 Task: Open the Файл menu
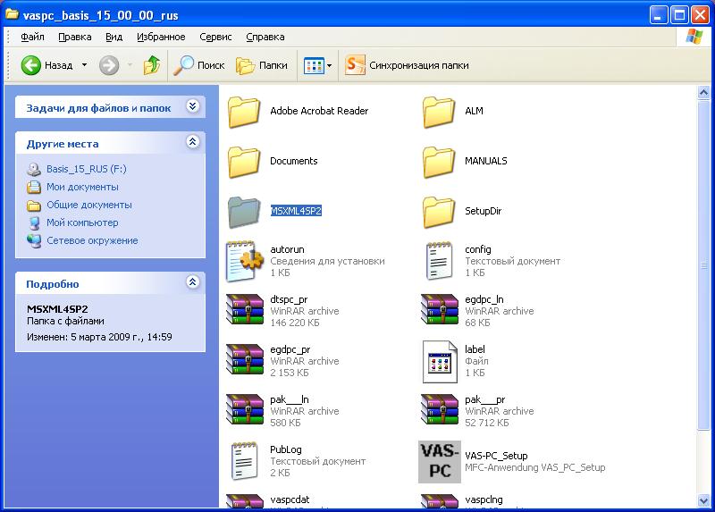pos(32,37)
